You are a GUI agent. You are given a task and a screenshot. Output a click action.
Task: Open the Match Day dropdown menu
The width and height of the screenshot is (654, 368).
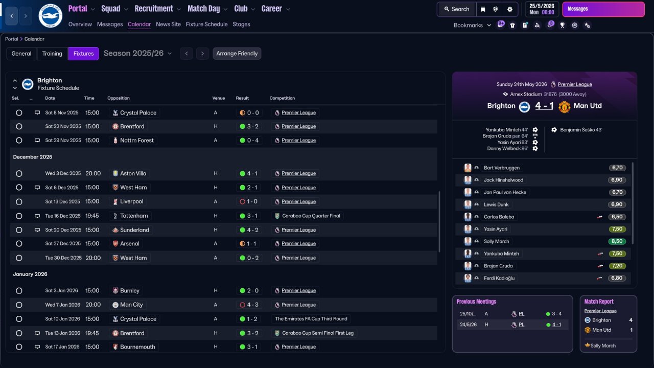(207, 9)
